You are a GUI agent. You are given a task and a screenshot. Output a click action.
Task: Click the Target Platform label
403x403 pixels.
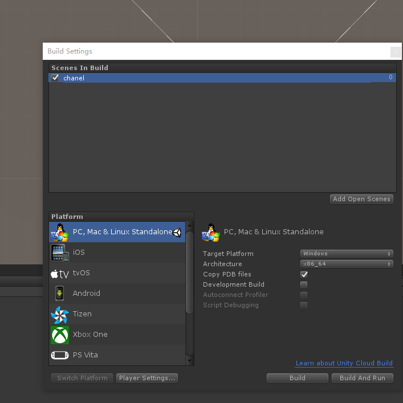coord(228,254)
